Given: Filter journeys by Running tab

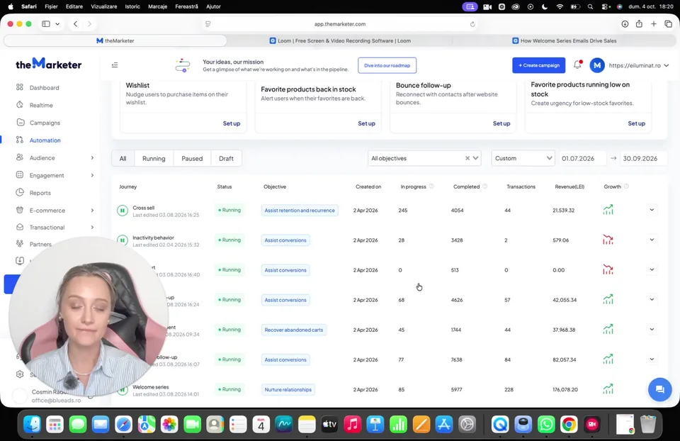Looking at the screenshot, I should 154,158.
